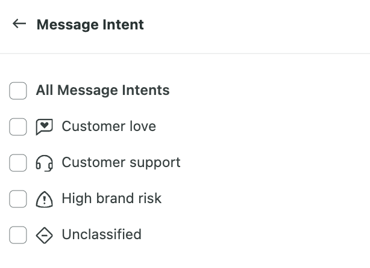Select the High brand risk checkbox
The width and height of the screenshot is (370, 268).
pyautogui.click(x=18, y=199)
